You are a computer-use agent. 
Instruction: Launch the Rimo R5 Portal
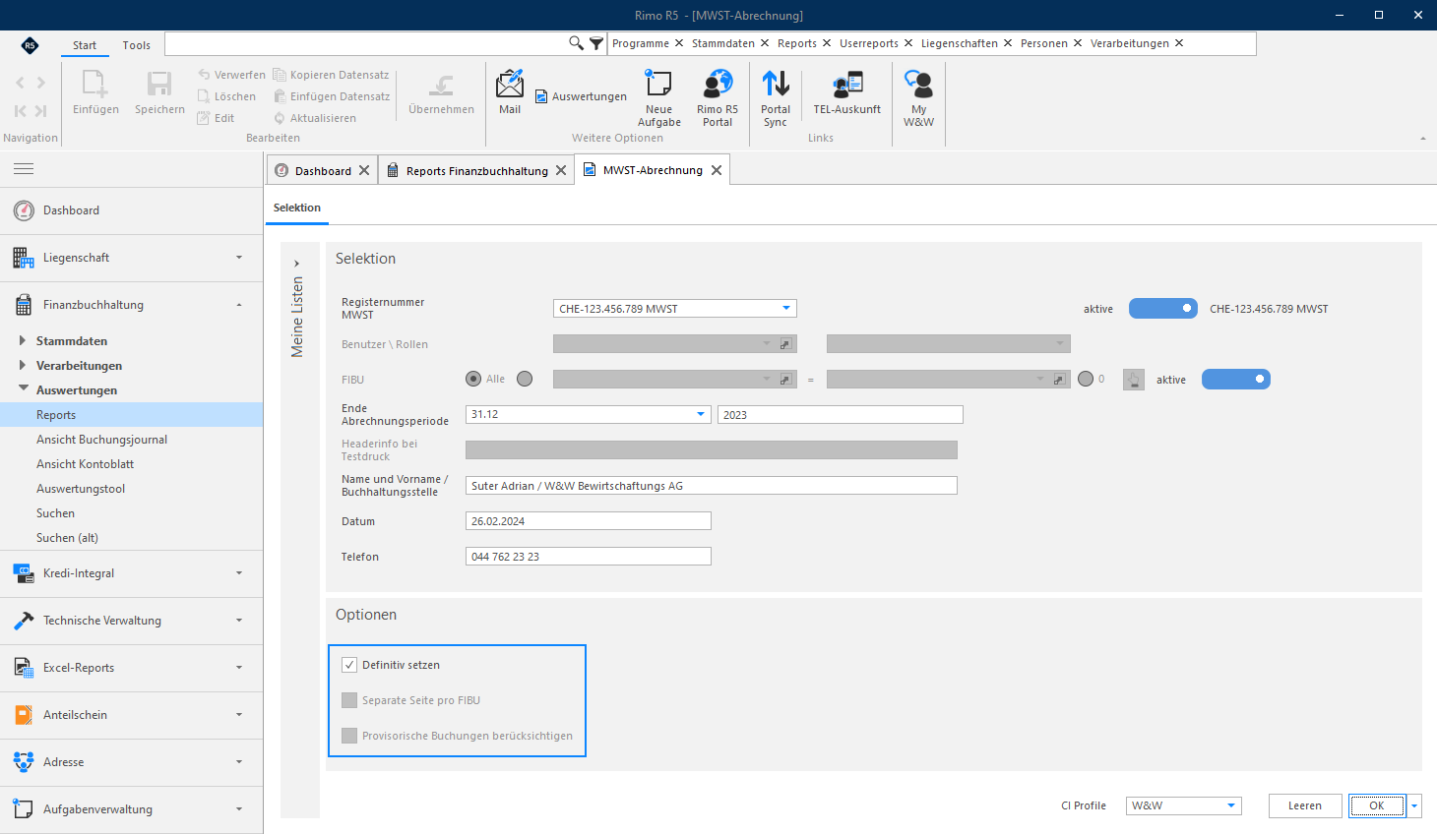click(718, 98)
